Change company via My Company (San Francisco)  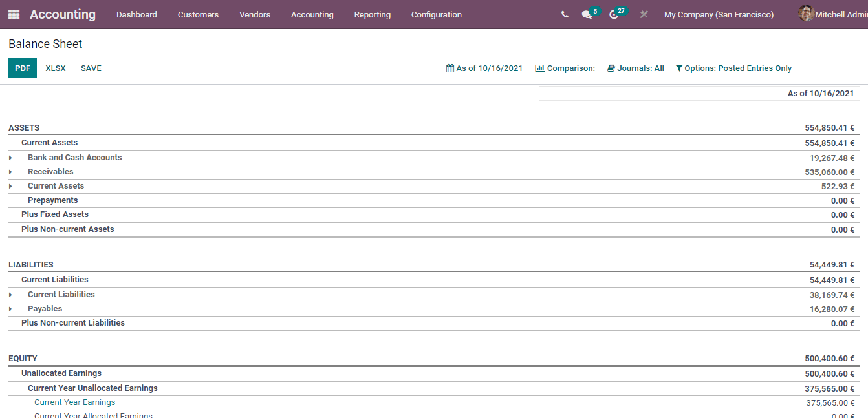point(719,14)
